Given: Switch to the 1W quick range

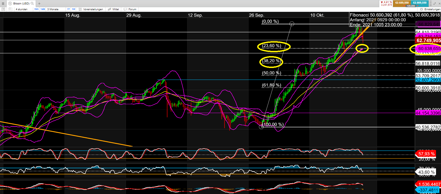Looking at the screenshot, I should (x=74, y=9).
